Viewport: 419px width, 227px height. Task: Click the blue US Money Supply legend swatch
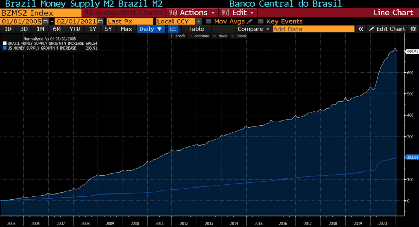click(5, 48)
